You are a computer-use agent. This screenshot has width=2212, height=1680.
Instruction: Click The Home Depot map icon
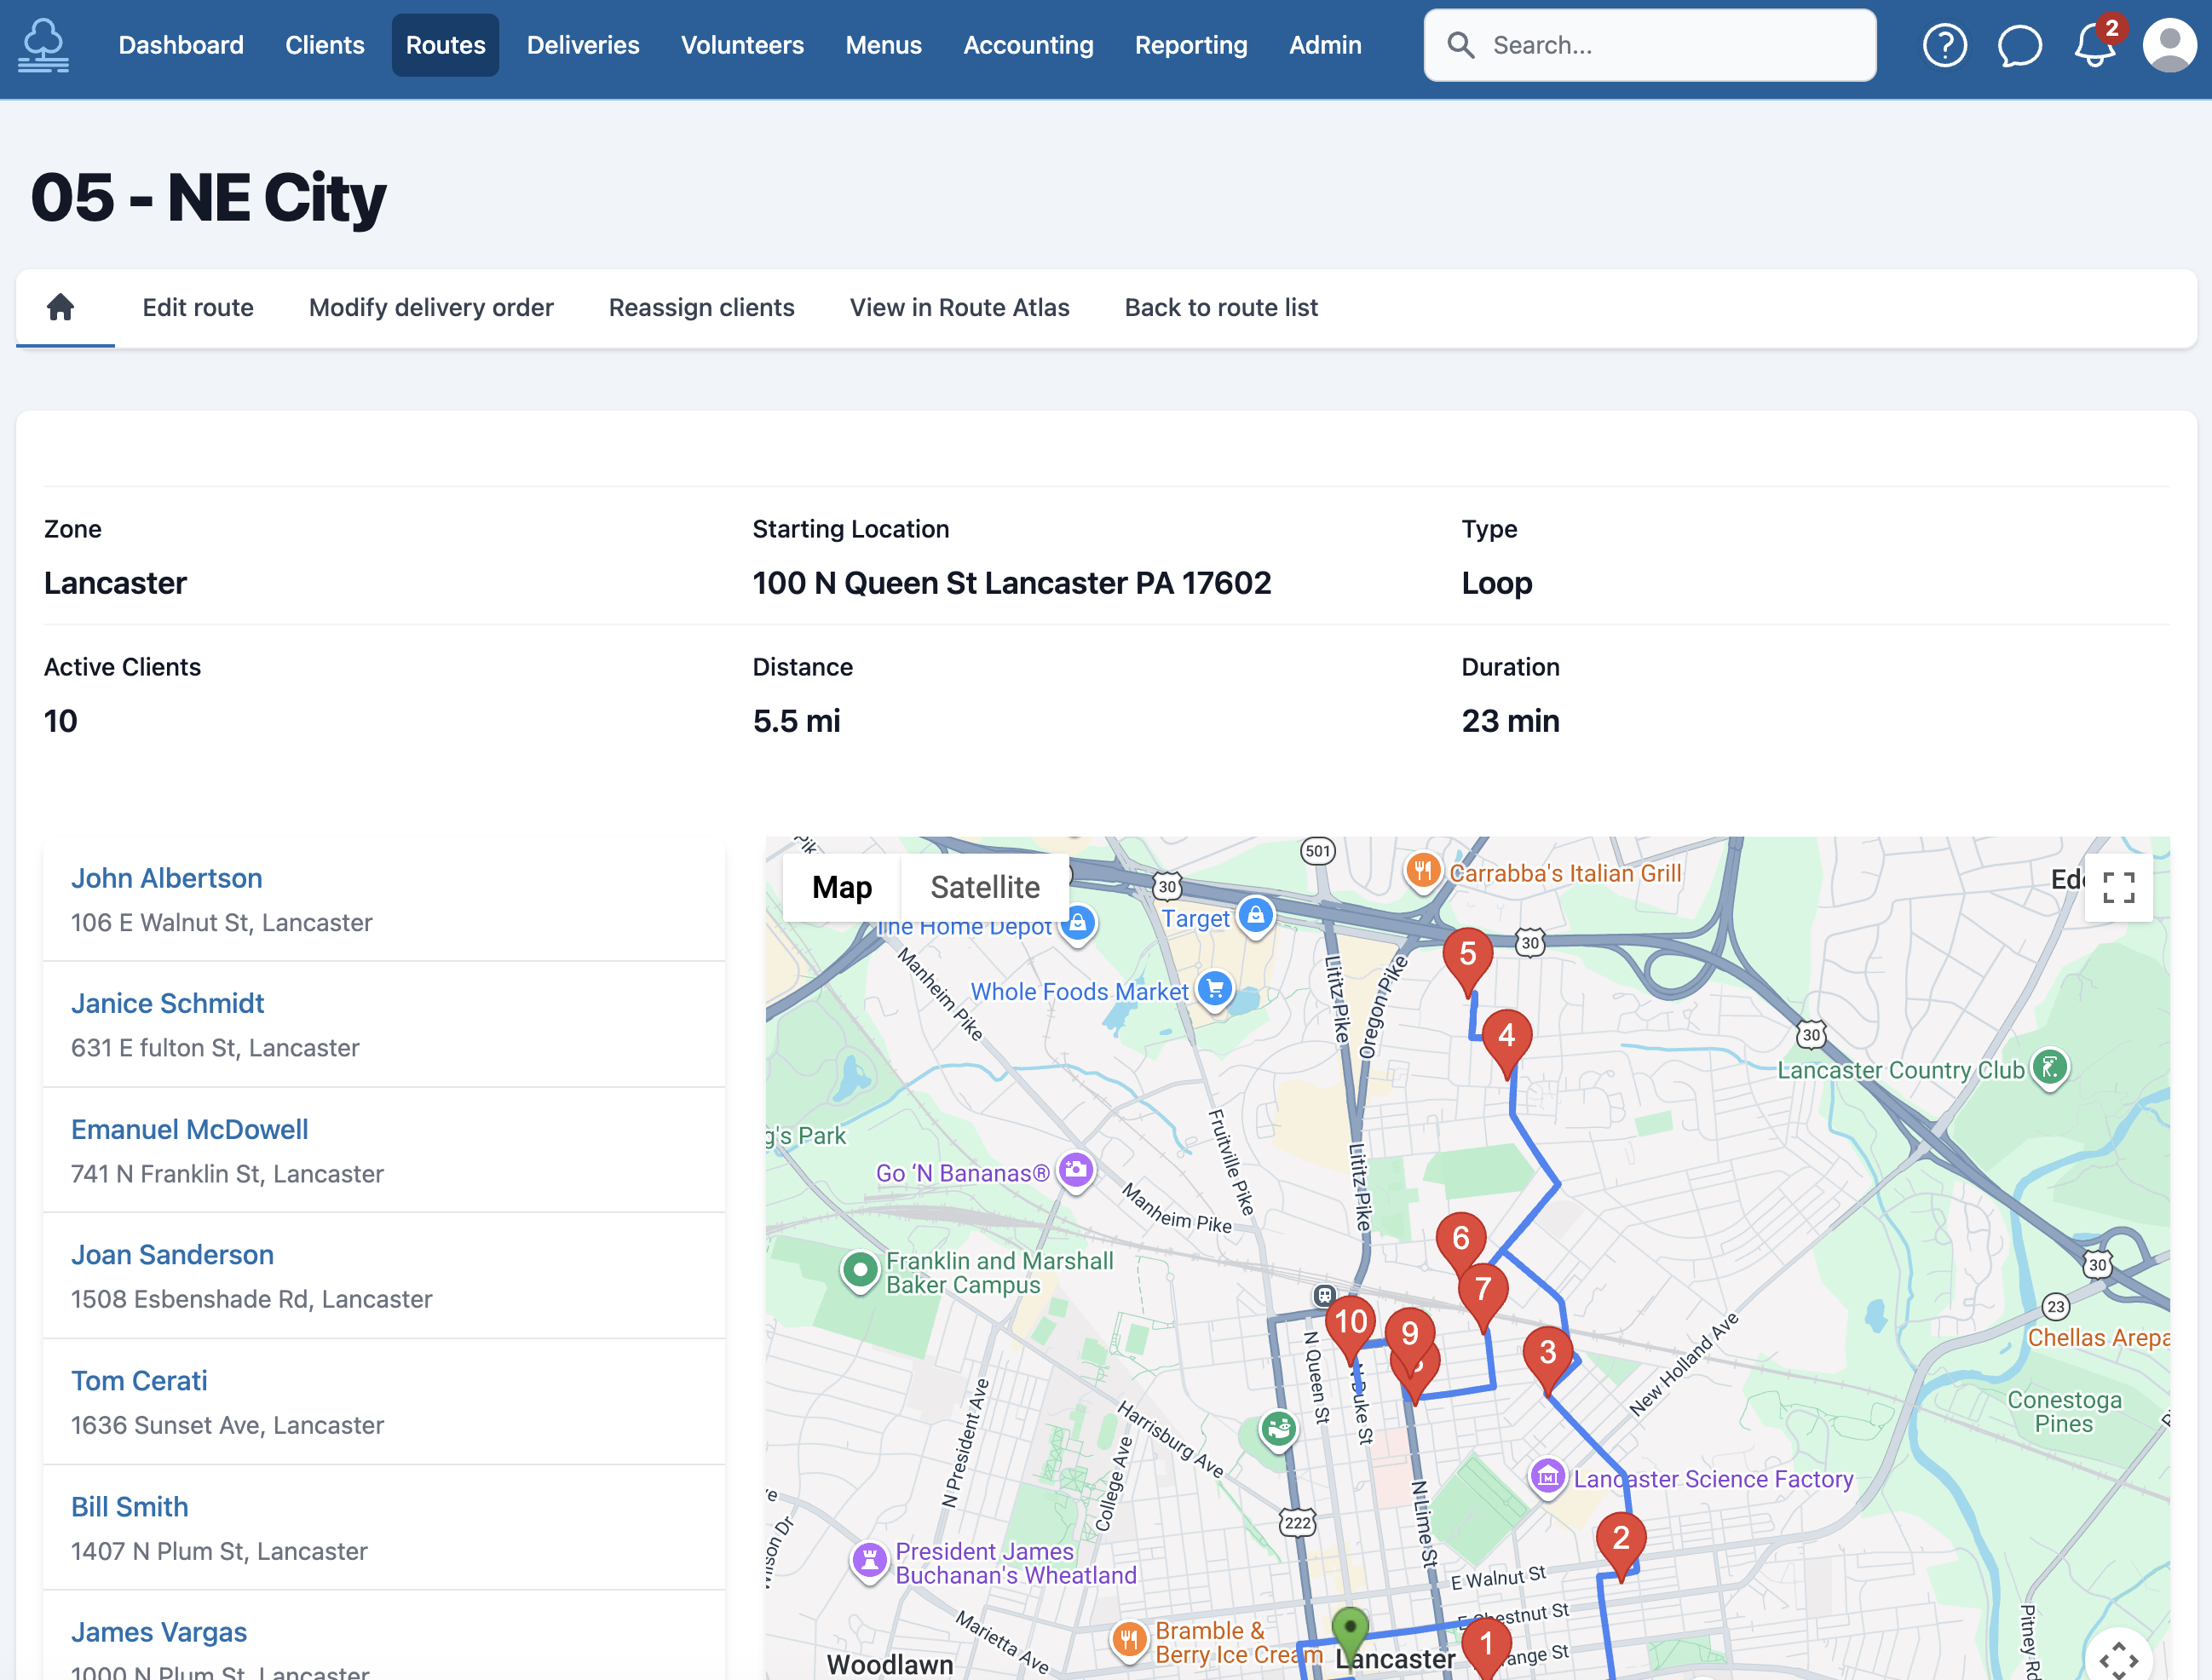[x=1077, y=923]
